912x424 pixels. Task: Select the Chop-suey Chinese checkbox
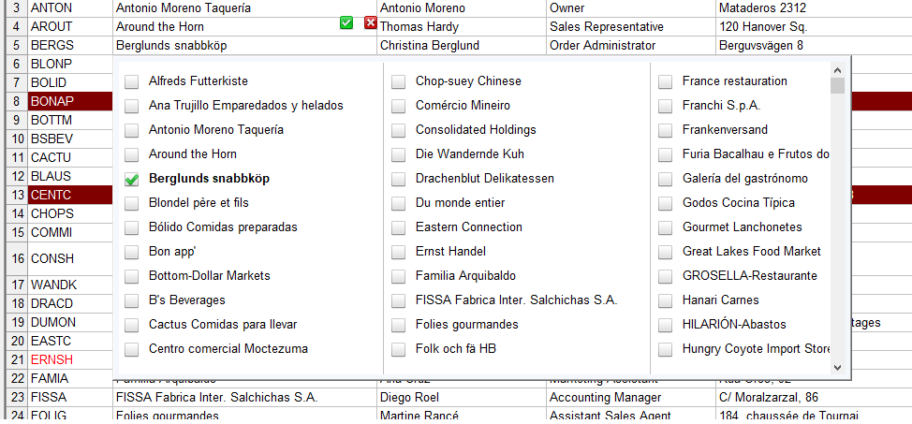coord(399,81)
